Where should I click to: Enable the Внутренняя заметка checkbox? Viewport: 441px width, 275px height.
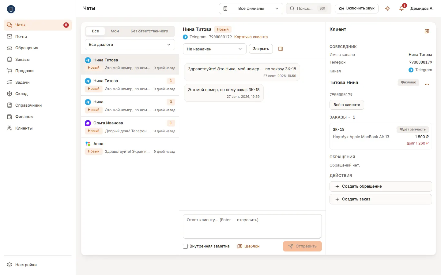click(x=185, y=246)
